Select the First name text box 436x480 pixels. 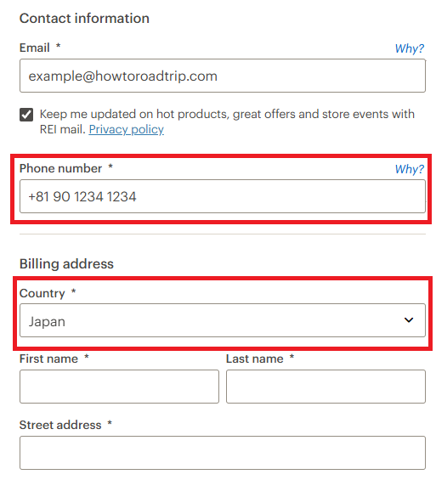pyautogui.click(x=119, y=387)
